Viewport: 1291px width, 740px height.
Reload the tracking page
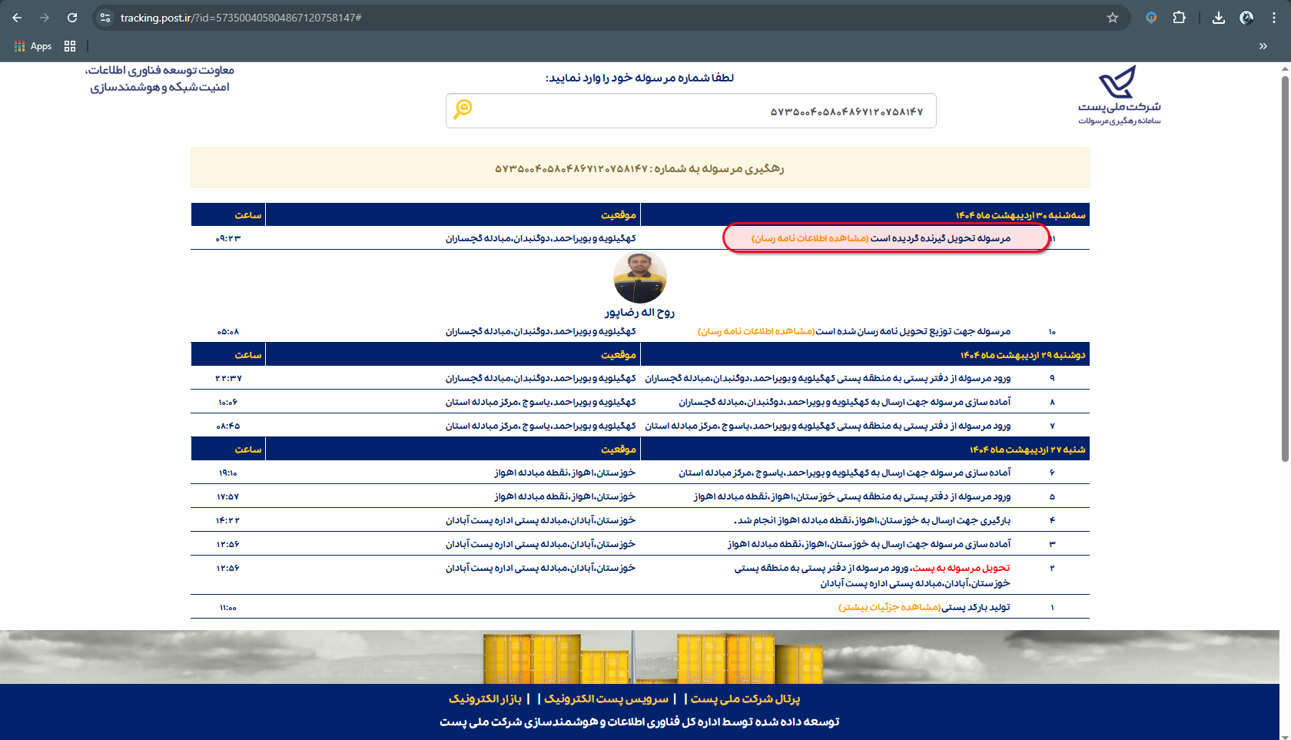tap(72, 18)
